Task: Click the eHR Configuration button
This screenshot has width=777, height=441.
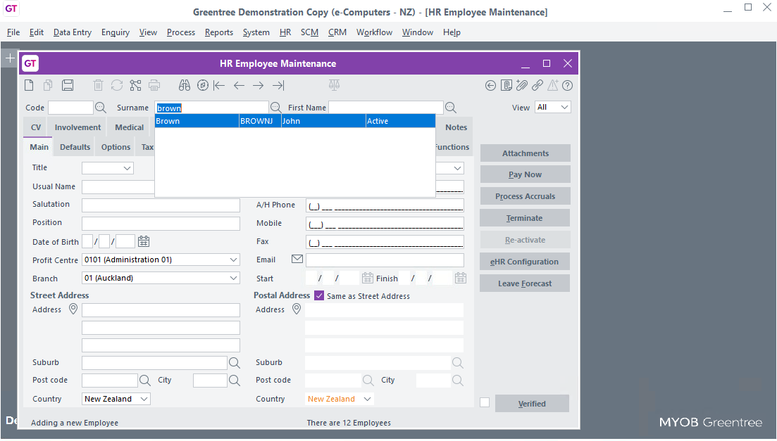Action: pos(525,262)
